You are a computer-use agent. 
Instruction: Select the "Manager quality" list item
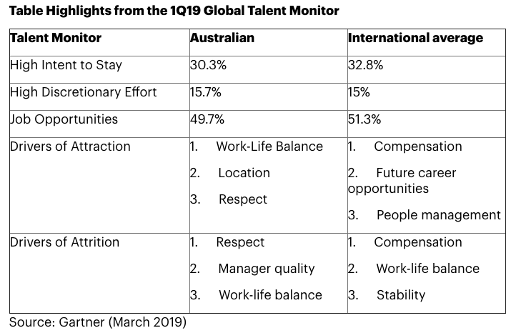pos(266,269)
